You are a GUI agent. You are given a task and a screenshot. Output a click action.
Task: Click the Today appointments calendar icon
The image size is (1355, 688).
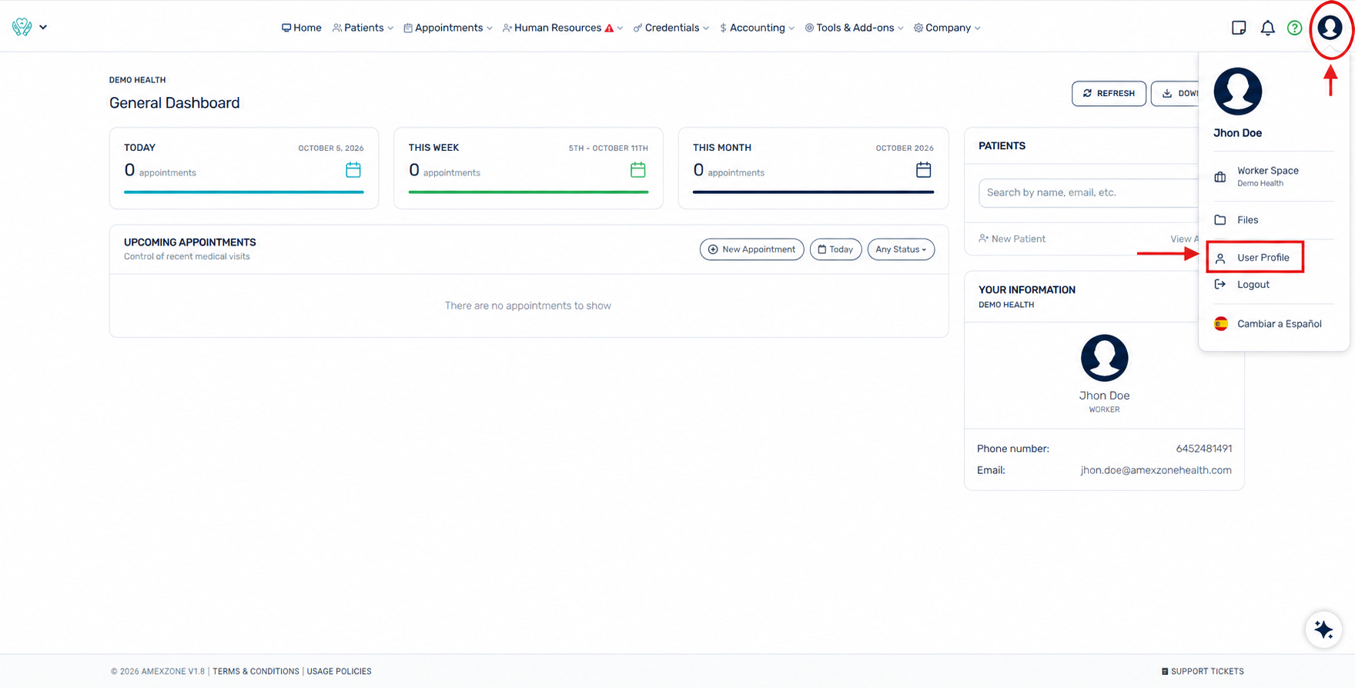tap(353, 170)
